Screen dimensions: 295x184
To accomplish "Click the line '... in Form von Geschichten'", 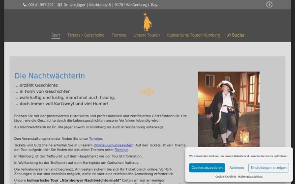I will pyautogui.click(x=42, y=91).
